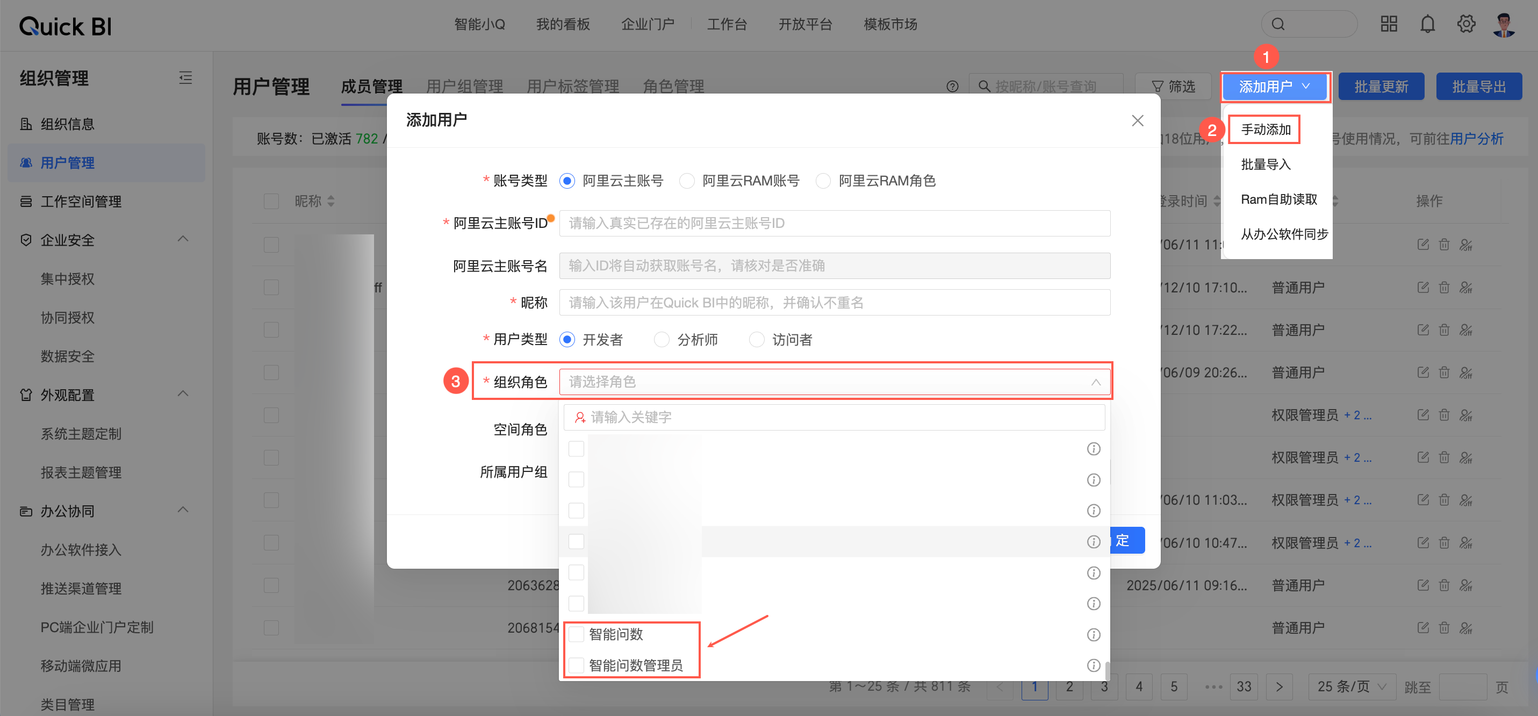The image size is (1538, 716).
Task: Edit the user in last visible 普通用户 row
Action: [x=1423, y=628]
